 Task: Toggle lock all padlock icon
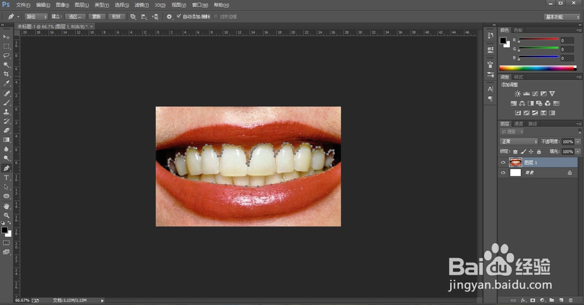(x=538, y=152)
